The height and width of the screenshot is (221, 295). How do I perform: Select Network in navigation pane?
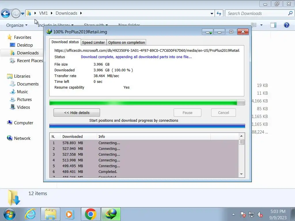coord(22,138)
